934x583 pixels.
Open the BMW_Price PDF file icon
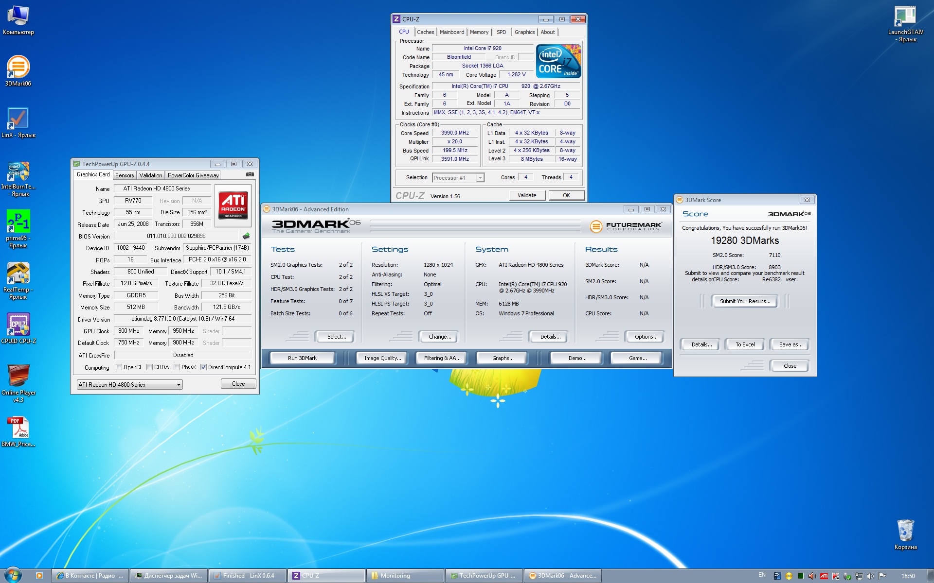point(18,432)
